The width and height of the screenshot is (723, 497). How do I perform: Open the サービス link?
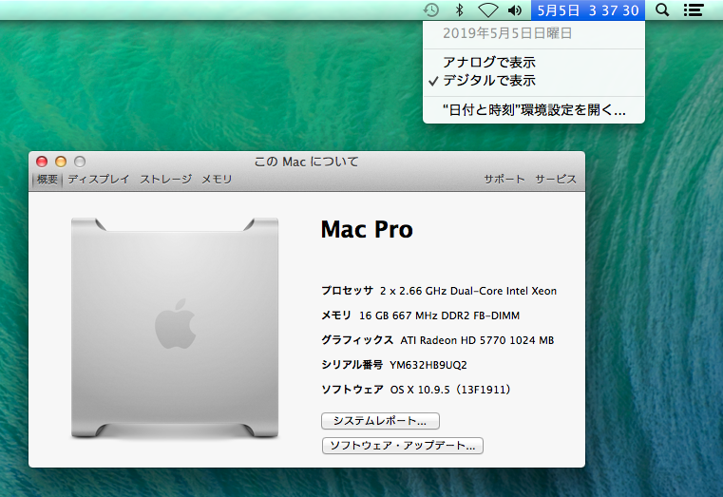[556, 179]
